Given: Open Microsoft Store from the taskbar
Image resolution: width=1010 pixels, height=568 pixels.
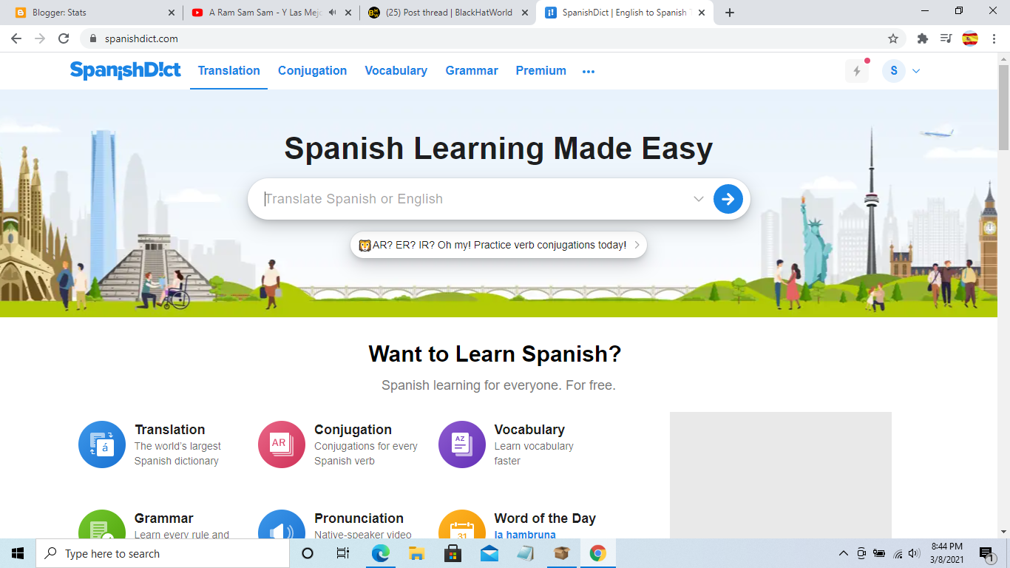Looking at the screenshot, I should click(453, 553).
